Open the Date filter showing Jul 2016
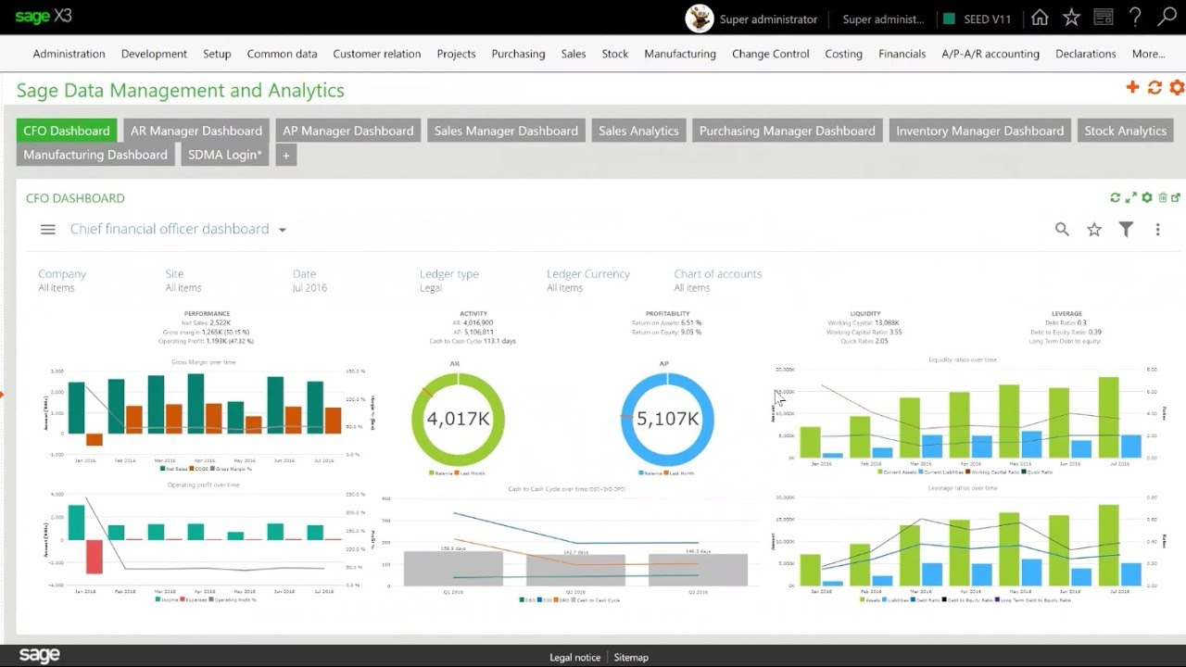 pyautogui.click(x=309, y=281)
